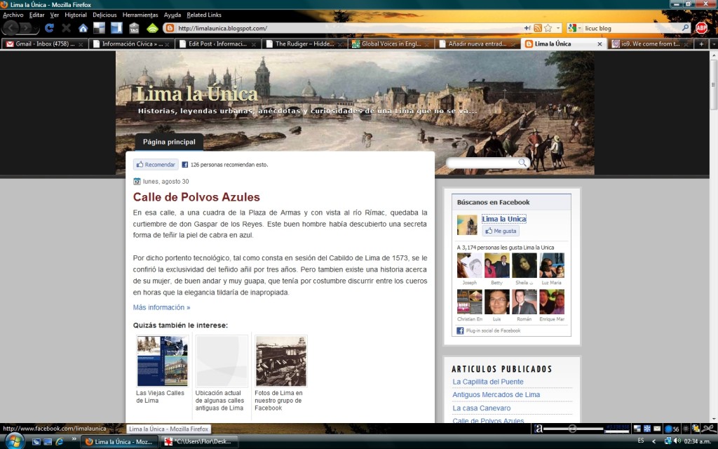Click the Delicious TAG toolbar icon
The height and width of the screenshot is (449, 718).
pos(133,28)
